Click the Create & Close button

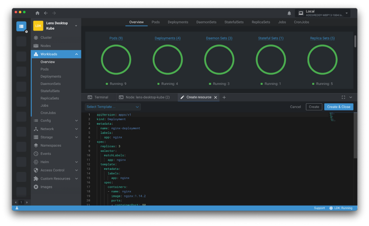pos(338,107)
